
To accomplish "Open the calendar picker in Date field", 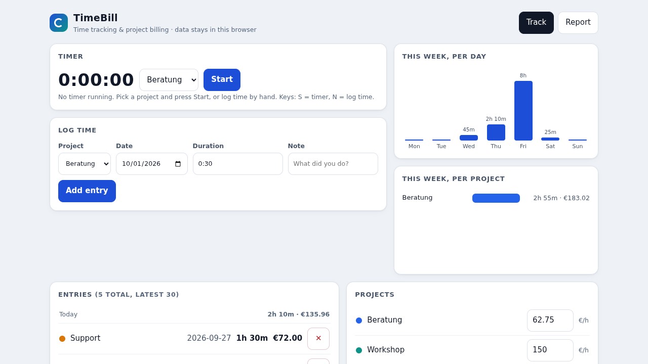I will [x=178, y=164].
